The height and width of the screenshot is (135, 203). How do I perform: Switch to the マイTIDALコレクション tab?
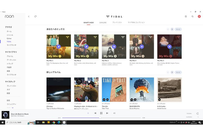(136, 22)
